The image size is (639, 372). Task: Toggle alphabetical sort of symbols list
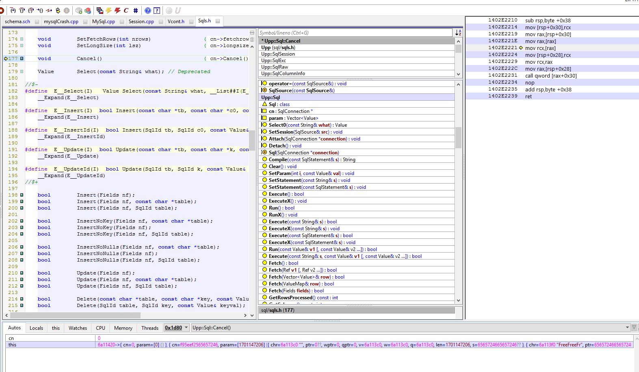pyautogui.click(x=458, y=32)
